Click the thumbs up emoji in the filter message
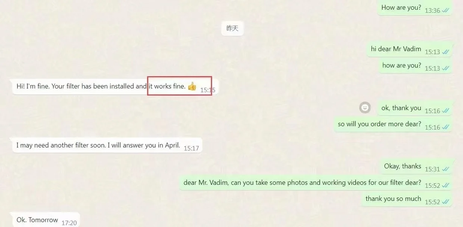This screenshot has height=227, width=463. 192,86
